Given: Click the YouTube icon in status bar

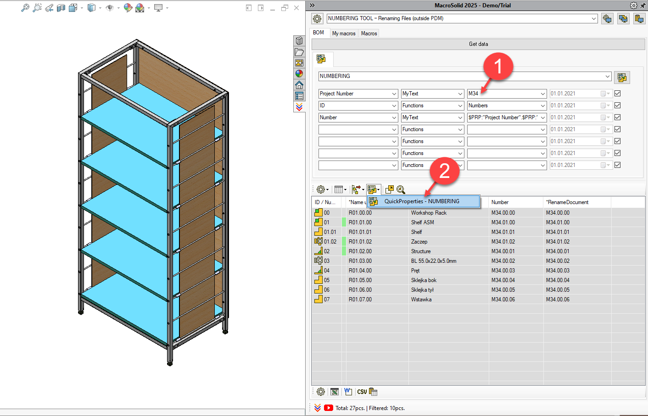Looking at the screenshot, I should click(x=329, y=408).
